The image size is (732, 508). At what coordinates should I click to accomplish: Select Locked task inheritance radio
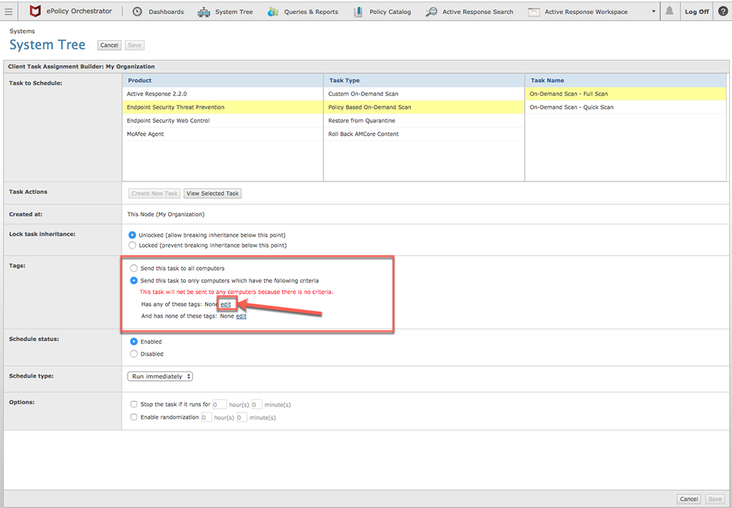[132, 245]
